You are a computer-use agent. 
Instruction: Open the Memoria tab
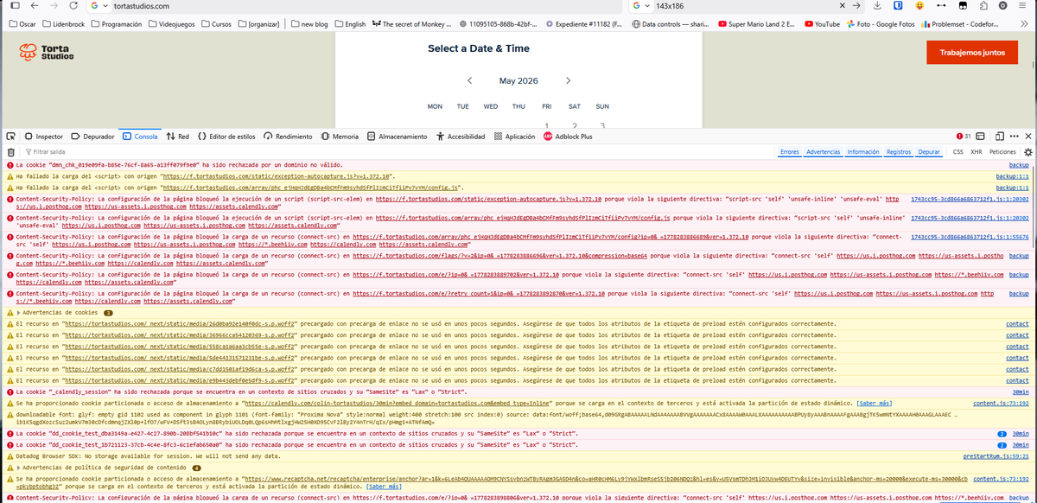click(339, 137)
